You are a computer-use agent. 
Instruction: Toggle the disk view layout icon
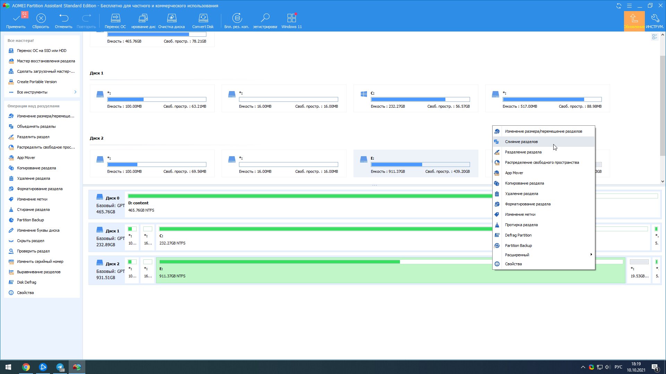coord(655,37)
